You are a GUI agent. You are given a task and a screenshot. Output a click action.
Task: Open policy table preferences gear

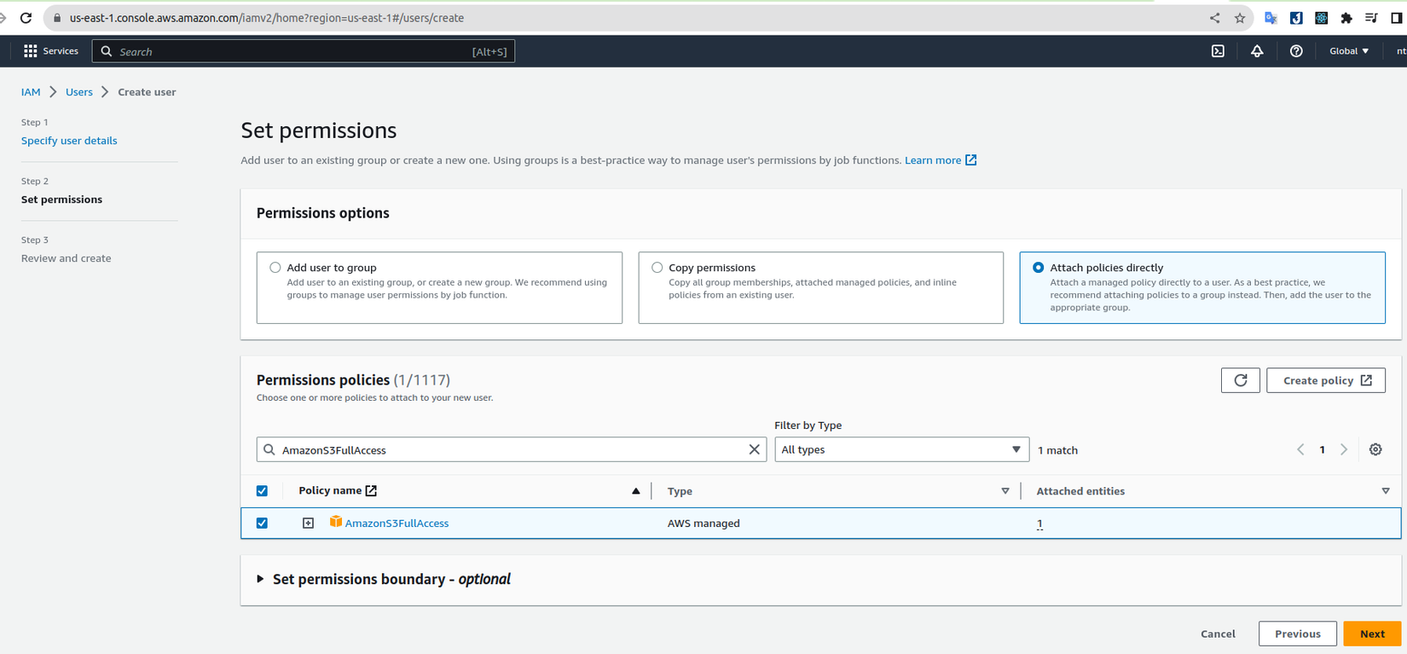coord(1375,449)
